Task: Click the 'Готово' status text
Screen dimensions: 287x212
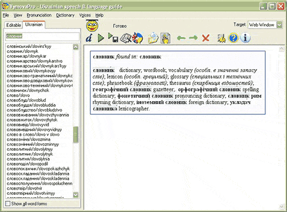Action: point(119,26)
